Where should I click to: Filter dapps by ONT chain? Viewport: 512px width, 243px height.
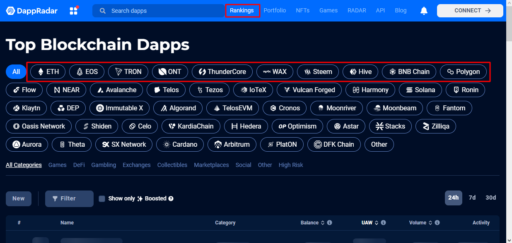(170, 72)
